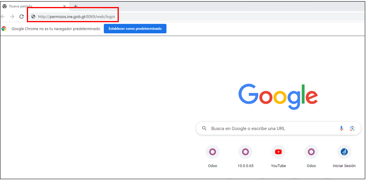Screen dimensions: 366x194
Task: Click the magnifier icon in Google search box
Action: coord(204,129)
